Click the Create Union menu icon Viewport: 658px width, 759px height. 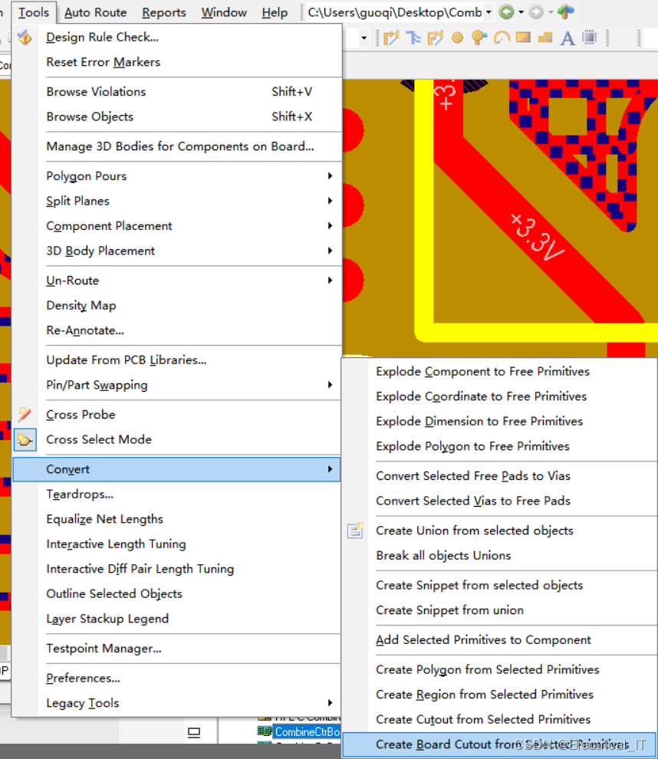pos(355,531)
